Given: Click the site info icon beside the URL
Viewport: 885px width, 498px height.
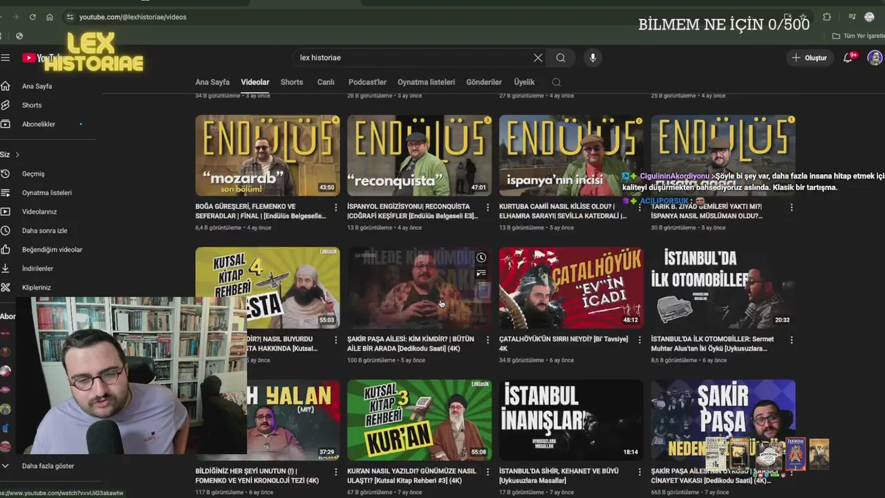Looking at the screenshot, I should click(70, 17).
